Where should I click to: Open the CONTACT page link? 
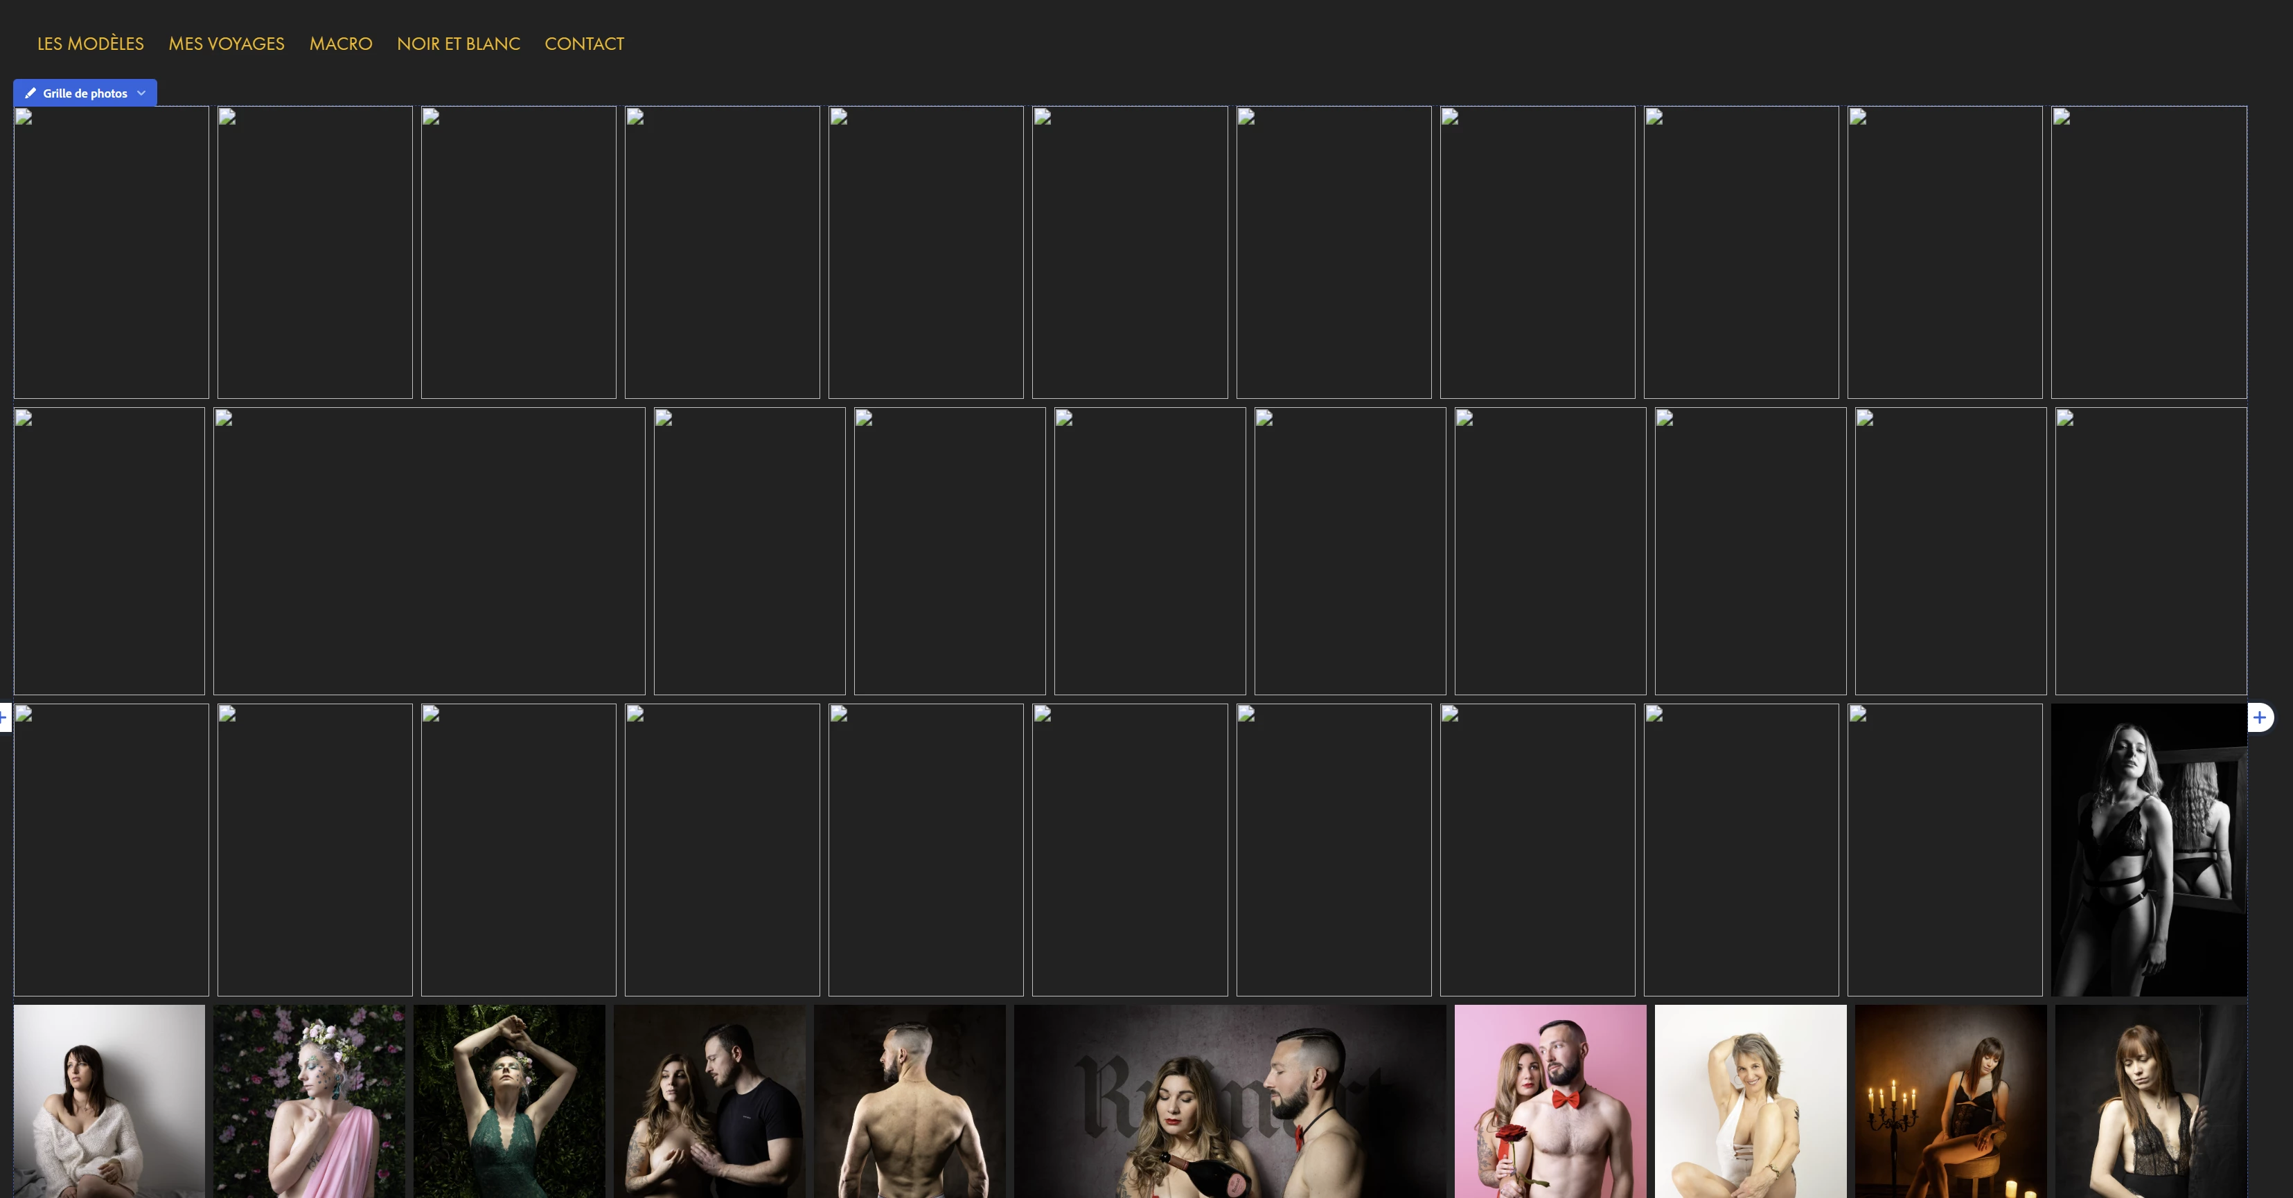coord(584,44)
